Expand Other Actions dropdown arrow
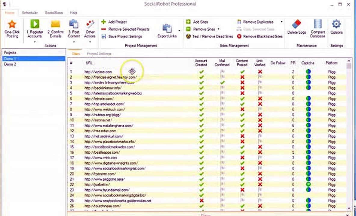The width and height of the screenshot is (356, 216). click(x=90, y=42)
